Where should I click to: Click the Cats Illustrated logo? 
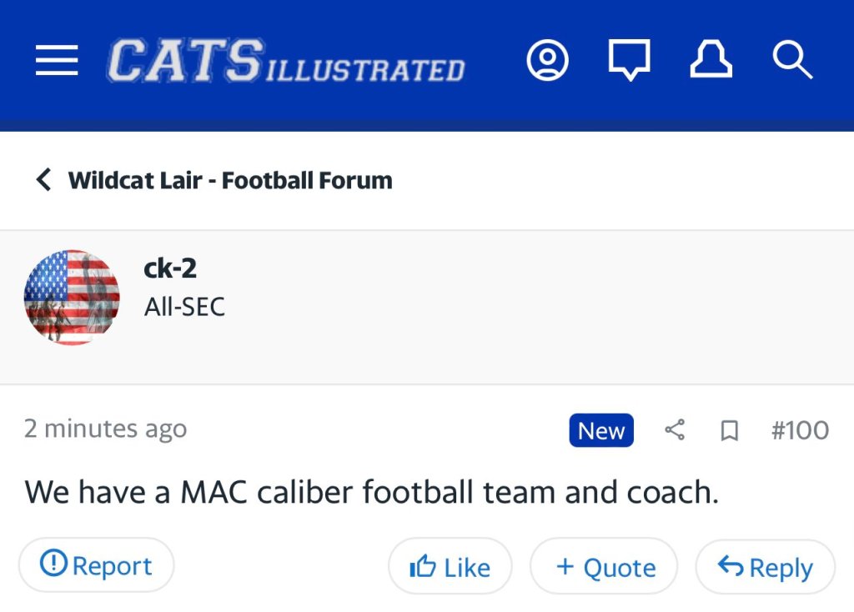pos(285,62)
